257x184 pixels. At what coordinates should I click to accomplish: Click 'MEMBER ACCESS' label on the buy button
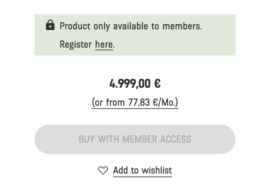pyautogui.click(x=157, y=139)
